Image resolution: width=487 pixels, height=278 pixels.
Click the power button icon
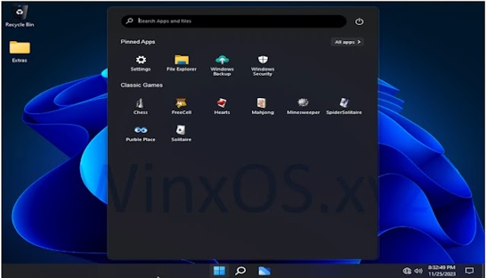(359, 21)
